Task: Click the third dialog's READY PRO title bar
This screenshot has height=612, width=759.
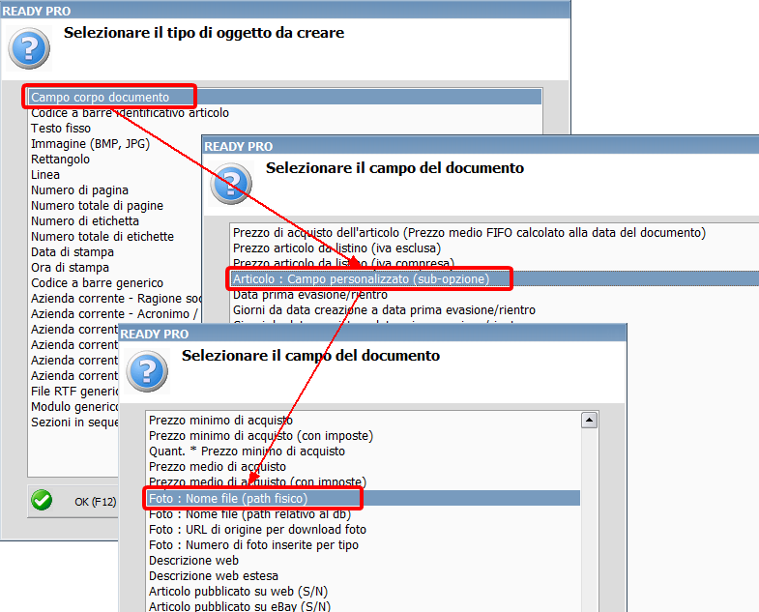Action: [372, 334]
